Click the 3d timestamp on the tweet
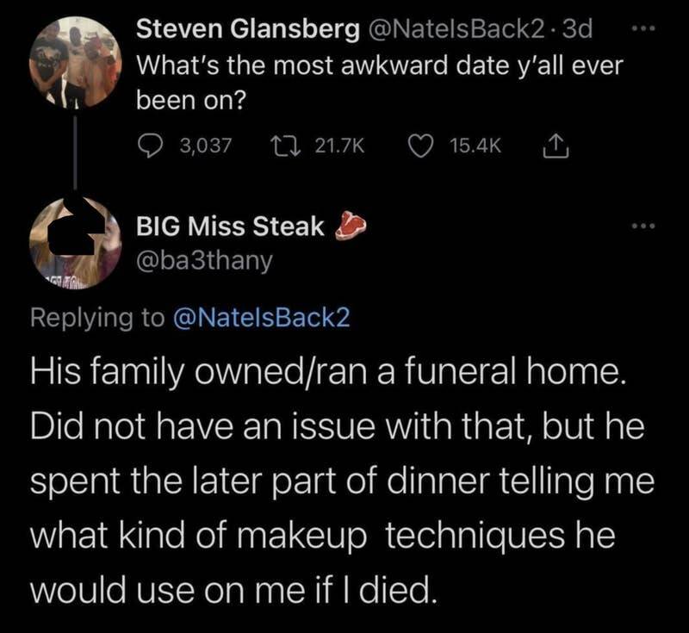The image size is (689, 633). 581,31
